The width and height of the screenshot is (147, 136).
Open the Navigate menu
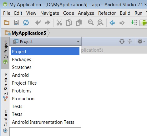pyautogui.click(x=50, y=13)
